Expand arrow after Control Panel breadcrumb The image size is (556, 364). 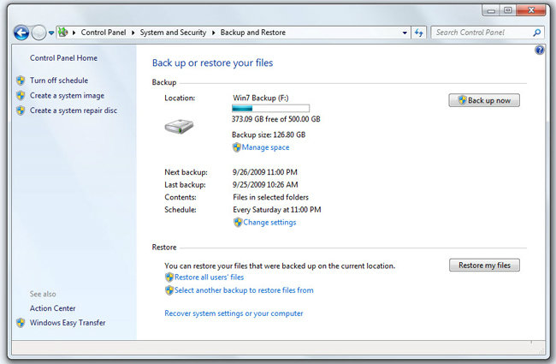[x=133, y=33]
